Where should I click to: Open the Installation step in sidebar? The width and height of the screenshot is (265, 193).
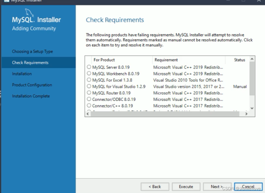(x=22, y=74)
